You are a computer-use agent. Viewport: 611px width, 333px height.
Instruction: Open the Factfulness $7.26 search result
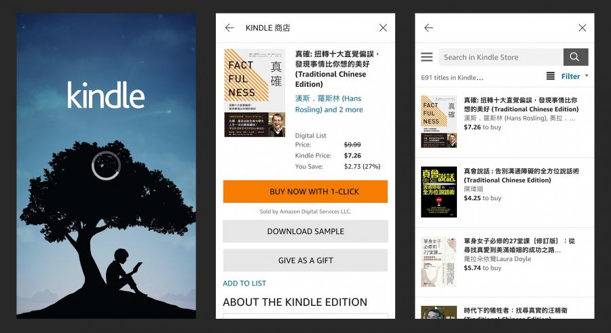click(504, 122)
